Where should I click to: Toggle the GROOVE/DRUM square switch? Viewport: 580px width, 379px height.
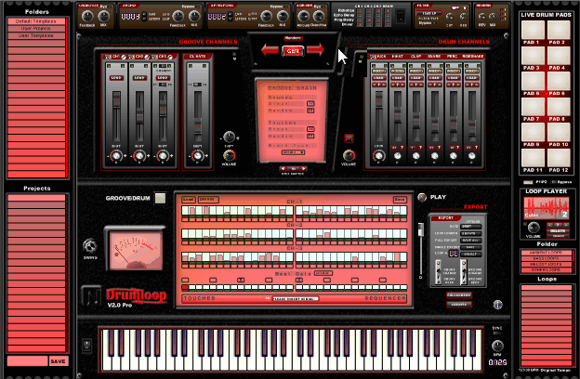point(160,198)
